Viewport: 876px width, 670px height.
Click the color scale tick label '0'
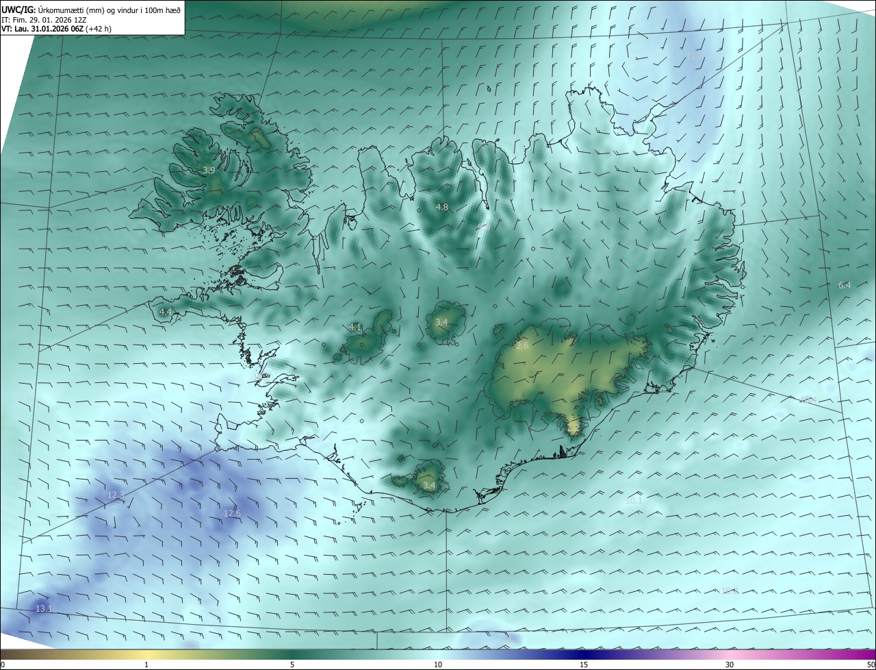click(3, 665)
